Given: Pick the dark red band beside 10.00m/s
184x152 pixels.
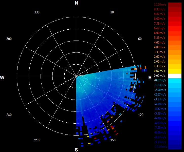Looking at the screenshot, I should click(175, 5).
